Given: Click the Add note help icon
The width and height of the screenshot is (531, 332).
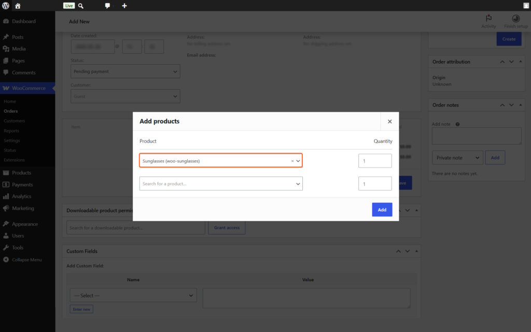Looking at the screenshot, I should (x=457, y=125).
